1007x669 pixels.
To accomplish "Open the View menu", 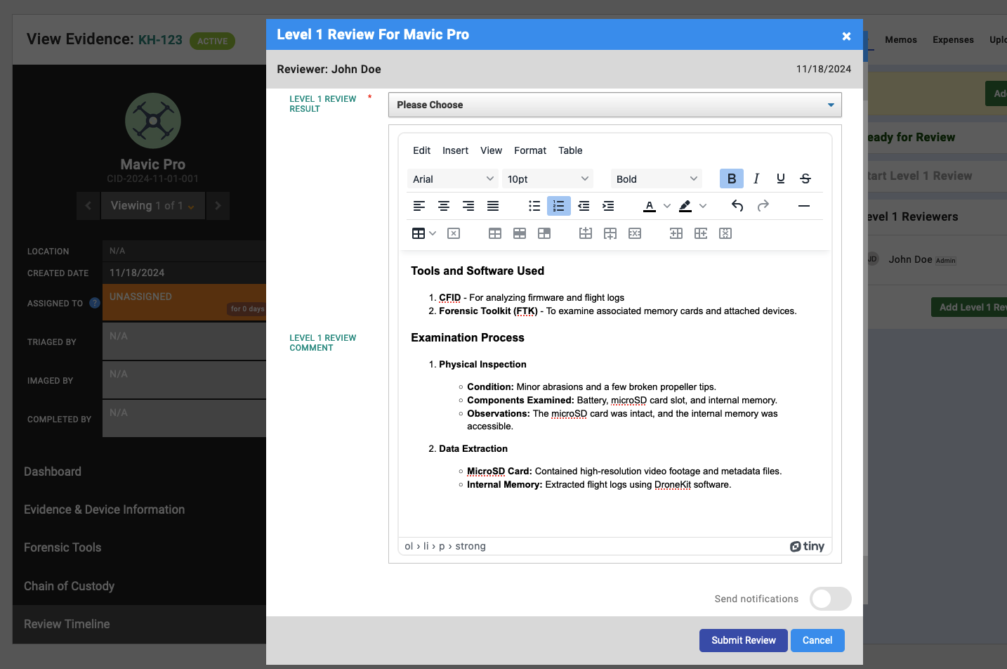I will click(491, 150).
